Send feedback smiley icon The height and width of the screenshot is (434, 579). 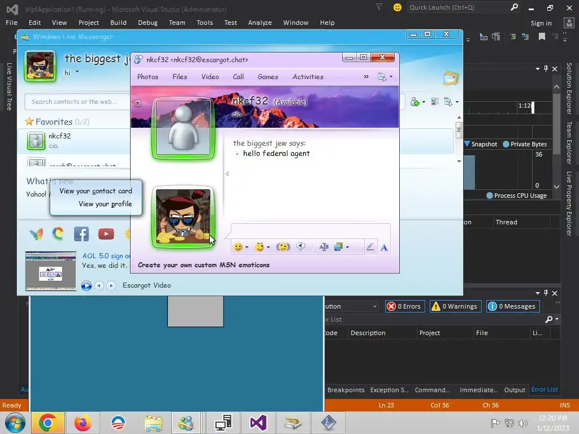(397, 7)
